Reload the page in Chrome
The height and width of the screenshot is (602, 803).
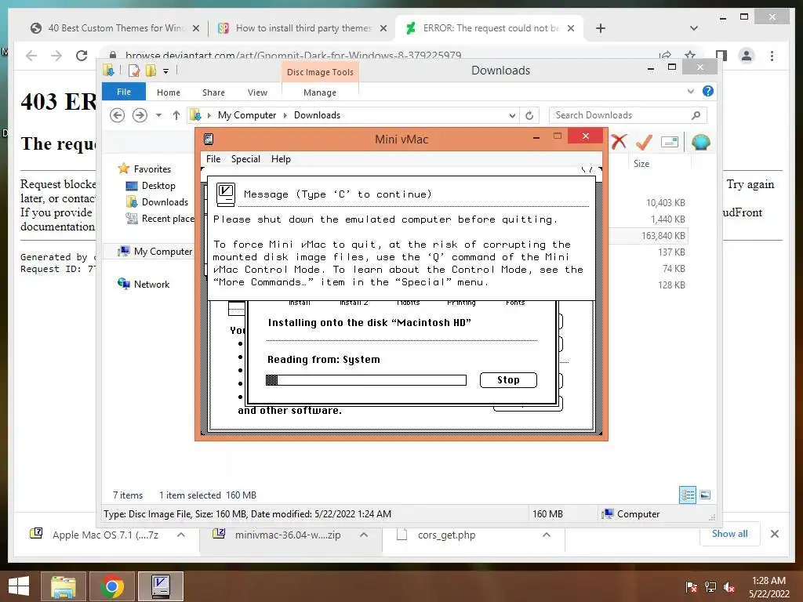click(x=81, y=56)
